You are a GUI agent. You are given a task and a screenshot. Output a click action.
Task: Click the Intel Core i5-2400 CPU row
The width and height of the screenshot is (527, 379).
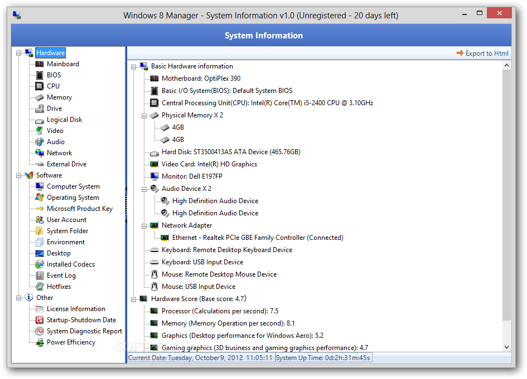point(267,103)
